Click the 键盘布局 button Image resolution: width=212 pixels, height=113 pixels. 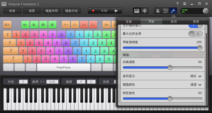point(52,11)
